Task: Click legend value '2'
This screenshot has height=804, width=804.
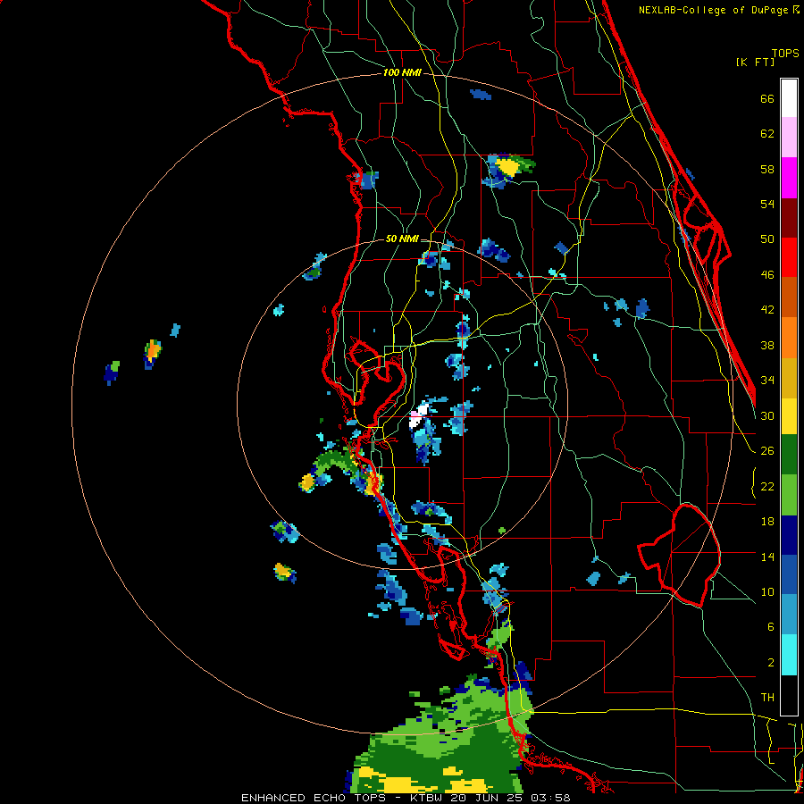Action: (x=771, y=663)
